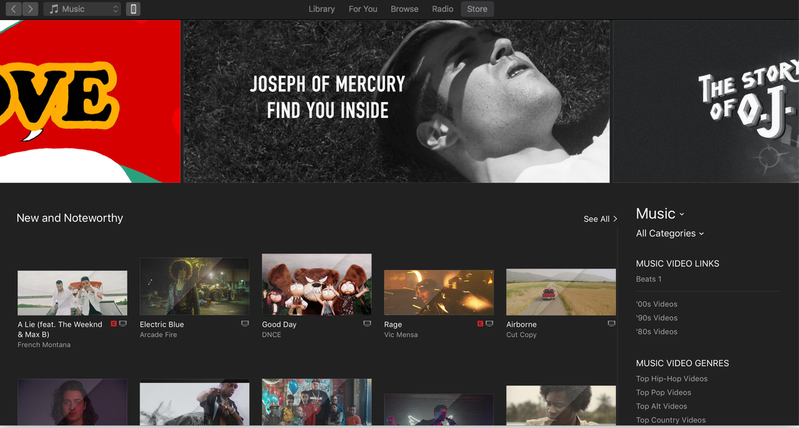Open the media type dropdown showing Music
Image resolution: width=799 pixels, height=428 pixels.
(81, 9)
